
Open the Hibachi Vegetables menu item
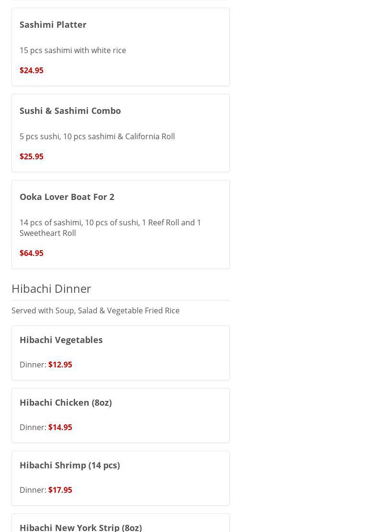pos(61,340)
